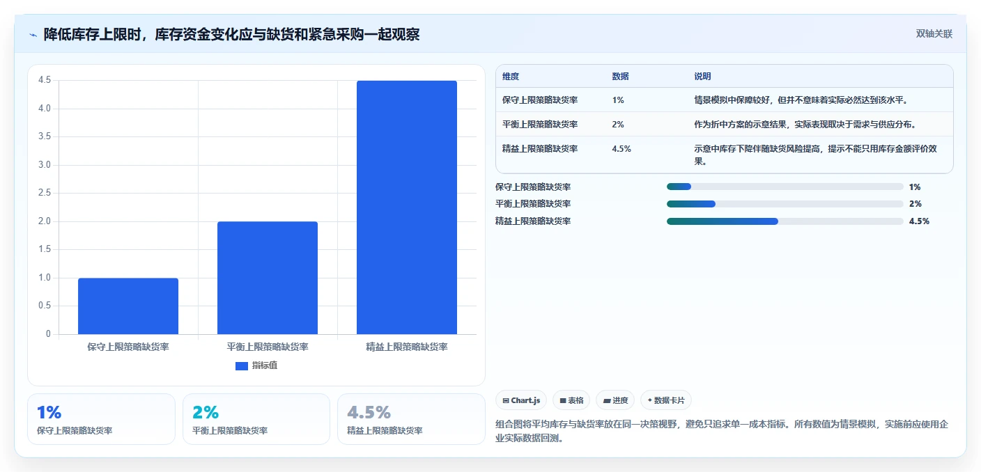Image resolution: width=981 pixels, height=472 pixels.
Task: Click the card title 降低库存上限时
Action: [x=232, y=34]
